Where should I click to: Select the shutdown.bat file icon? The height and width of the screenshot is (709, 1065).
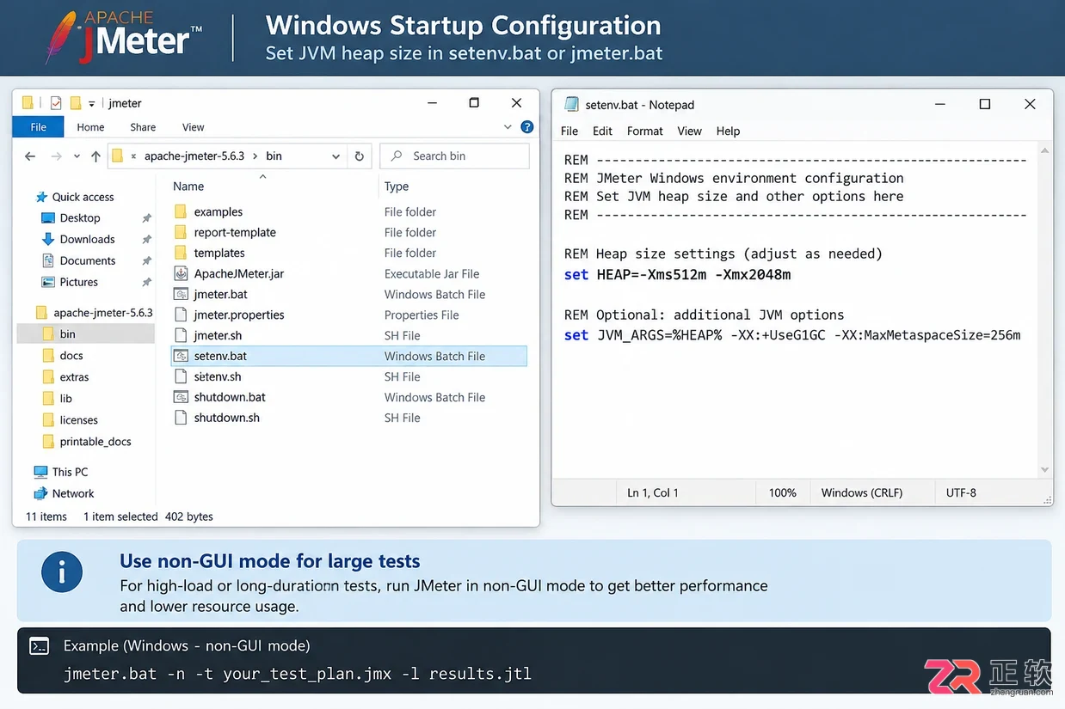pos(181,397)
